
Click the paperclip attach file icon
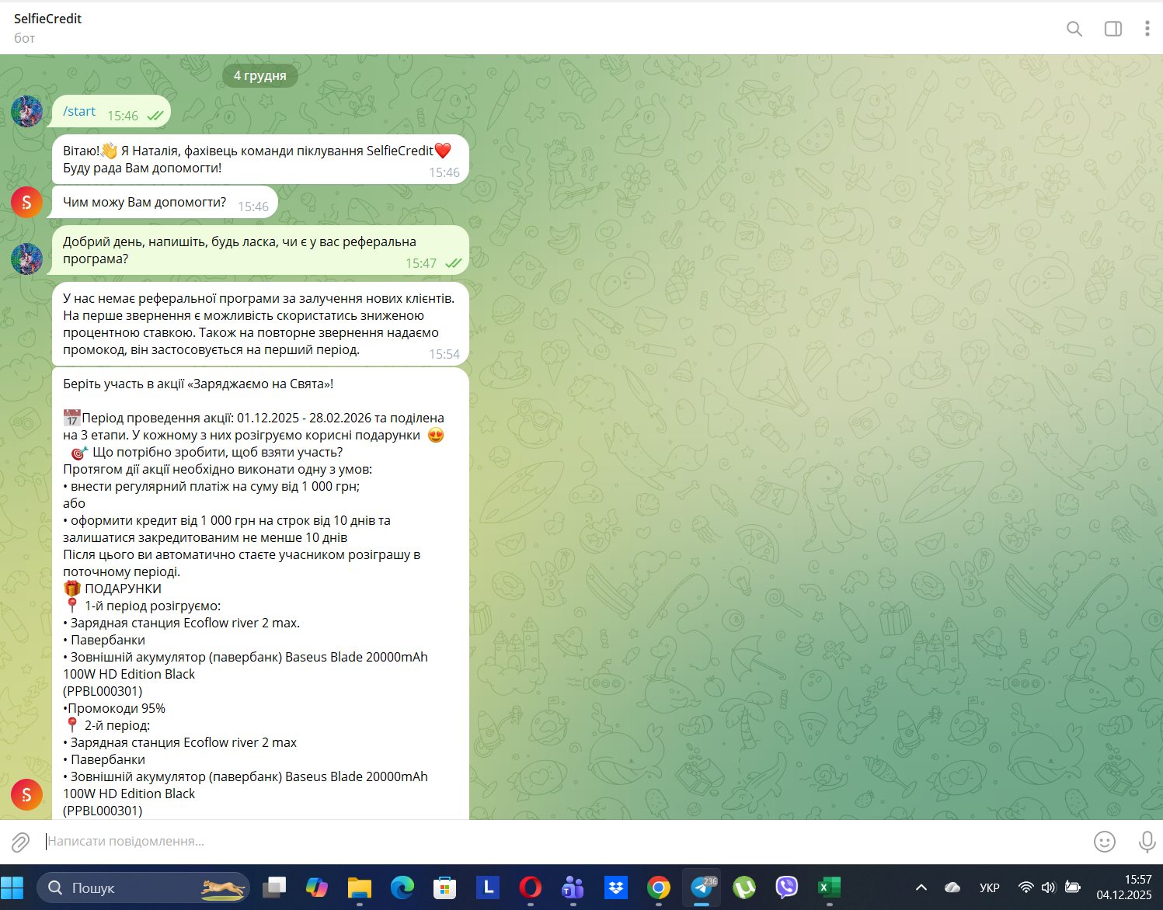pos(20,842)
